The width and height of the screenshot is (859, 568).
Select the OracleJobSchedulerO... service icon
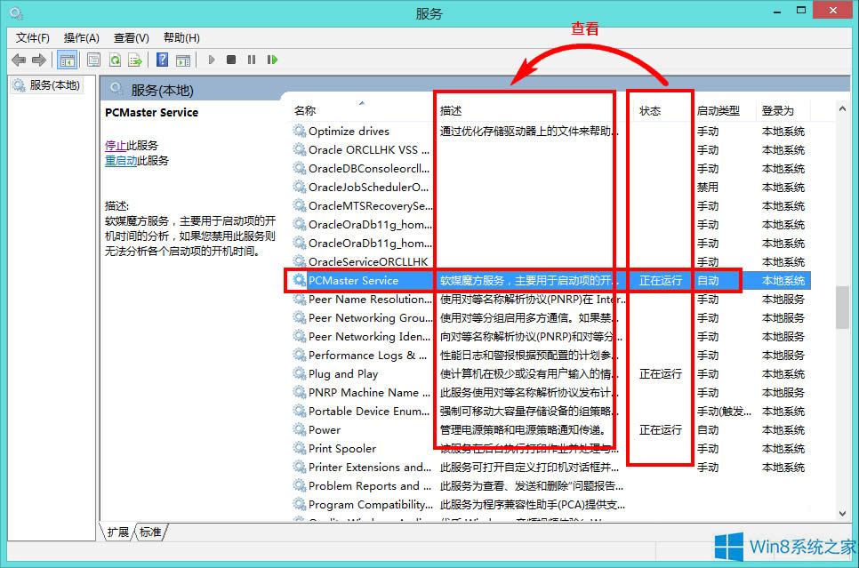coord(299,187)
